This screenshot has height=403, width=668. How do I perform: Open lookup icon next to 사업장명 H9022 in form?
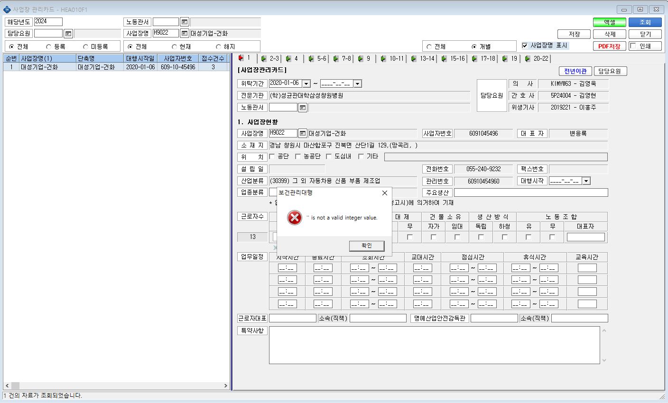(303, 133)
